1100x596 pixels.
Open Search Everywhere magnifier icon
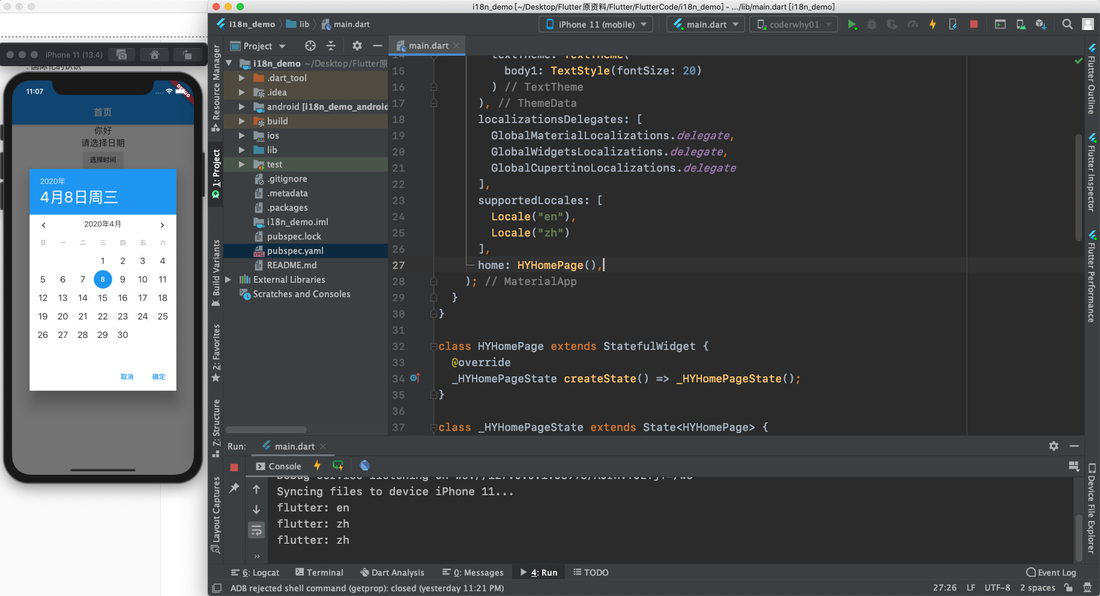point(1067,25)
